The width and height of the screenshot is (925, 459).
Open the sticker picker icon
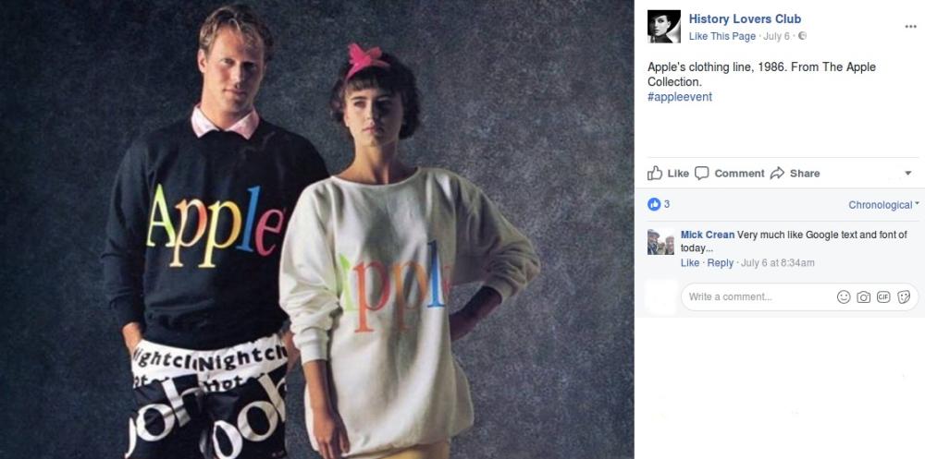coord(903,297)
